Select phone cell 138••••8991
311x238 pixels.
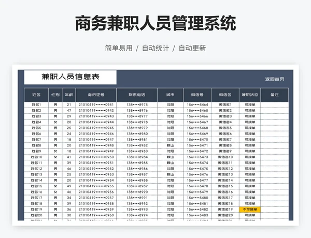point(137,198)
